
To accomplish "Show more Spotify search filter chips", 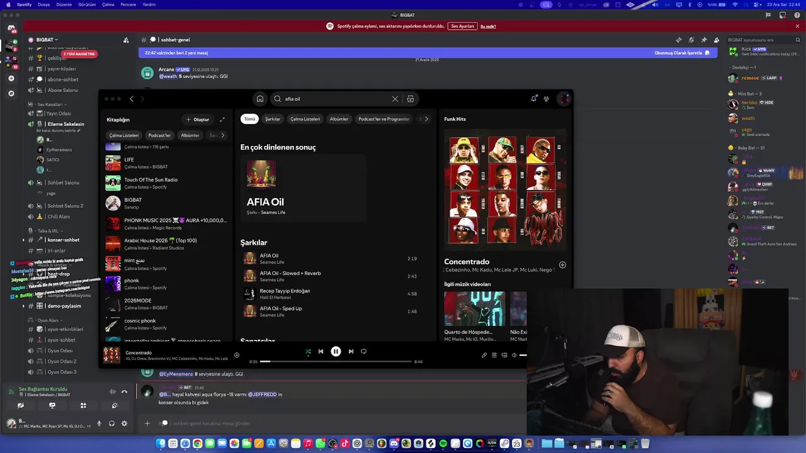I will 426,119.
